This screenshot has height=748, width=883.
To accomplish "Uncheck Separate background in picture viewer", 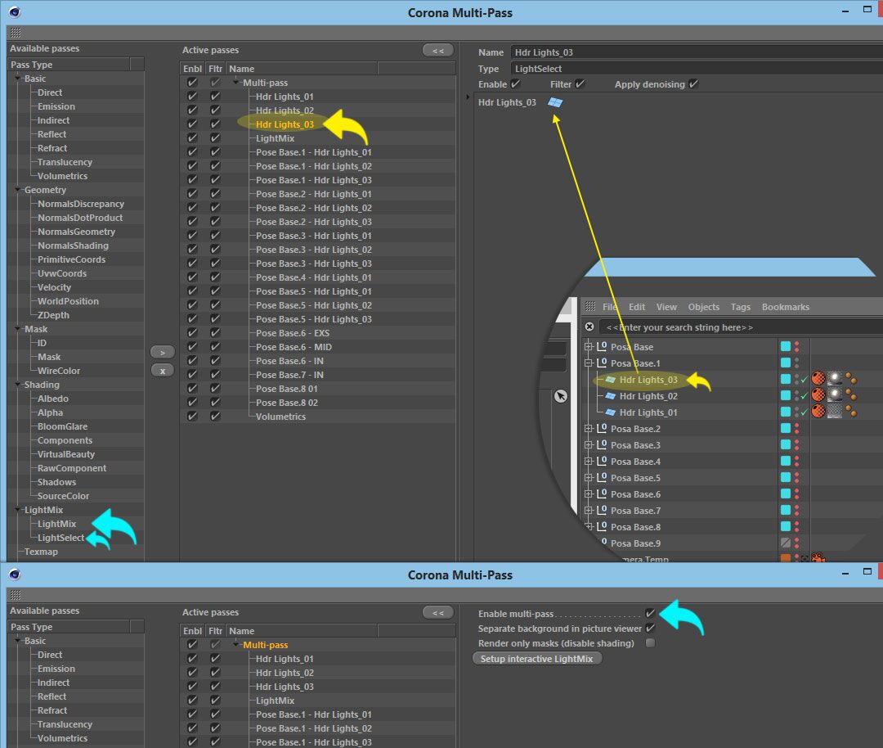I will tap(651, 628).
